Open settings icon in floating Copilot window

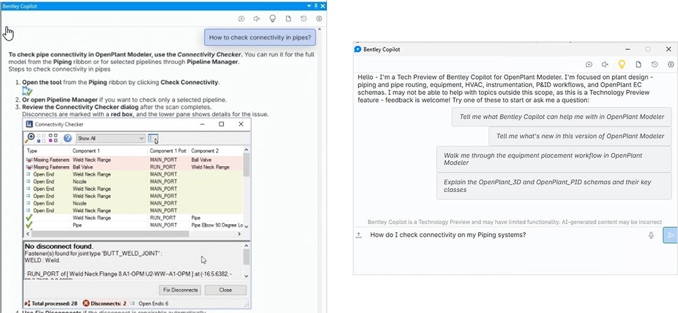click(671, 64)
